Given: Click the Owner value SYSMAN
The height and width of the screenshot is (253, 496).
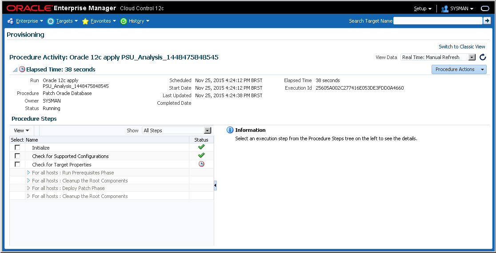Looking at the screenshot, I should coord(52,101).
